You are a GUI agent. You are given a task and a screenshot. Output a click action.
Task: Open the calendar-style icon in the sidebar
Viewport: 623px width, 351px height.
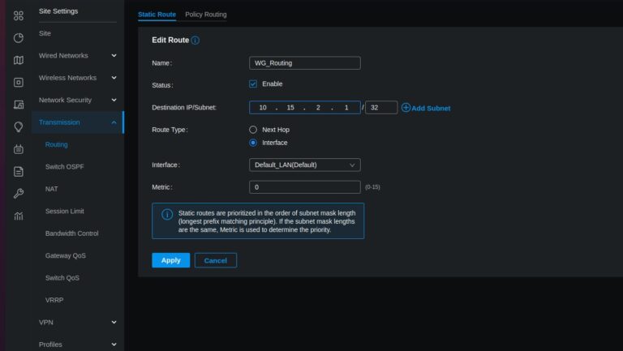point(19,149)
